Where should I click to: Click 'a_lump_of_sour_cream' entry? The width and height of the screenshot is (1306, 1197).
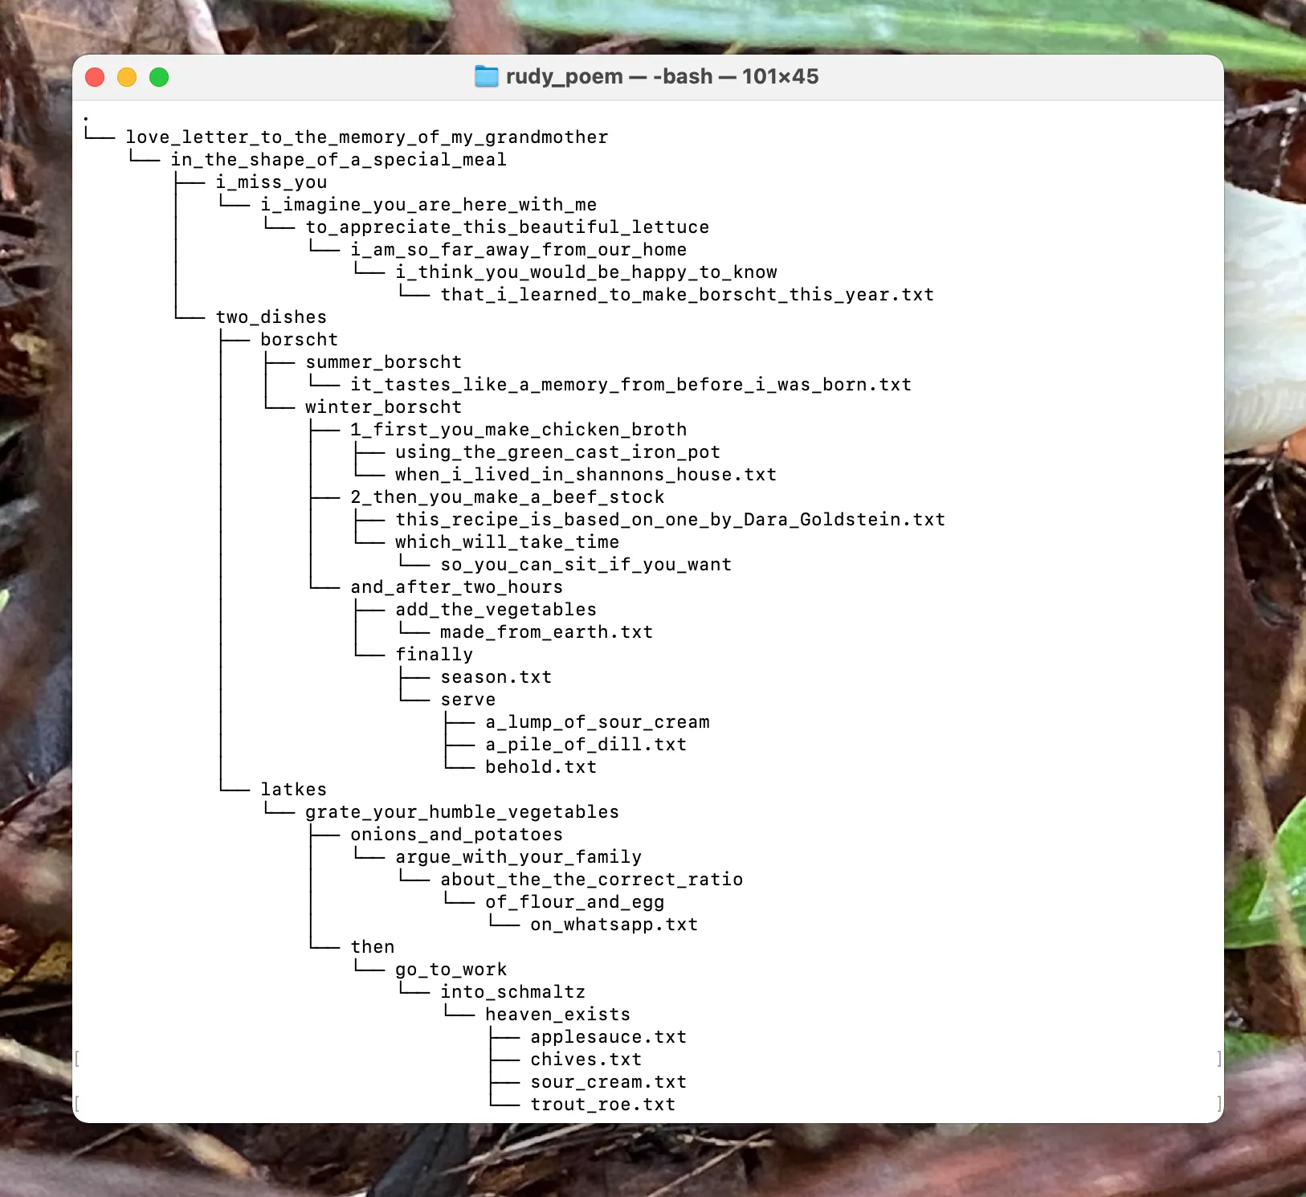tap(597, 722)
